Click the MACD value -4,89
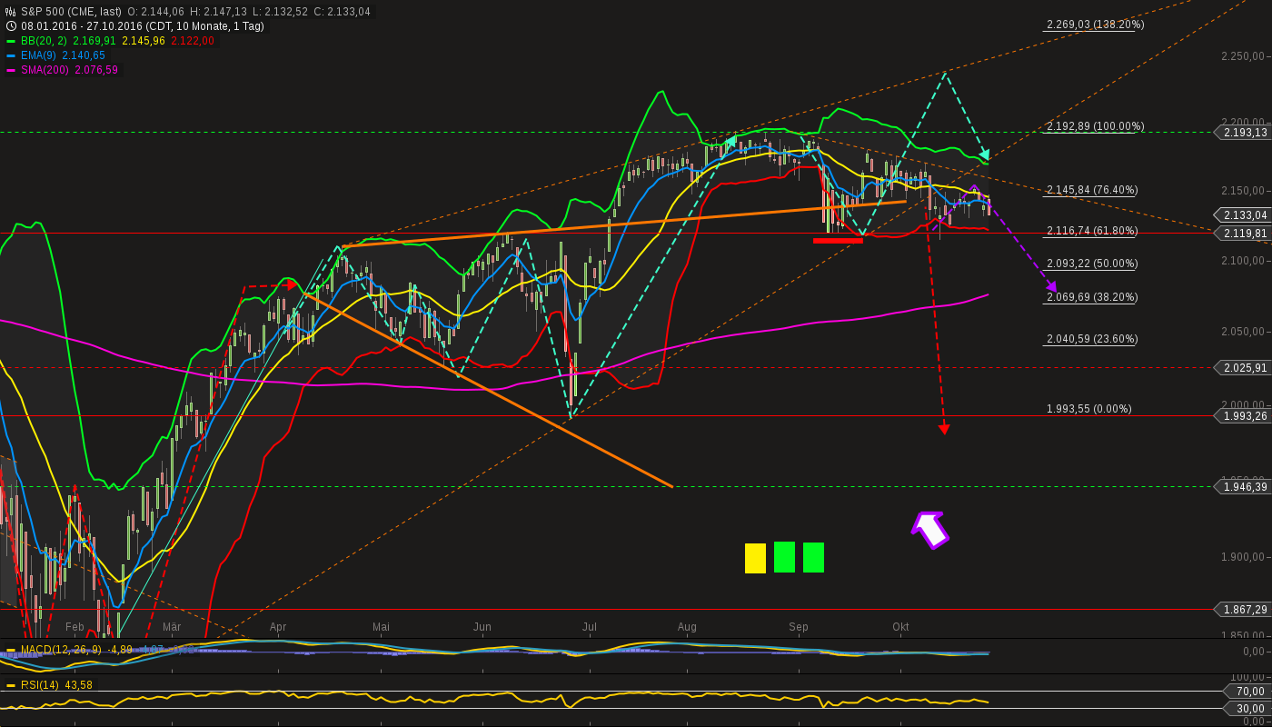The image size is (1272, 727). point(122,651)
